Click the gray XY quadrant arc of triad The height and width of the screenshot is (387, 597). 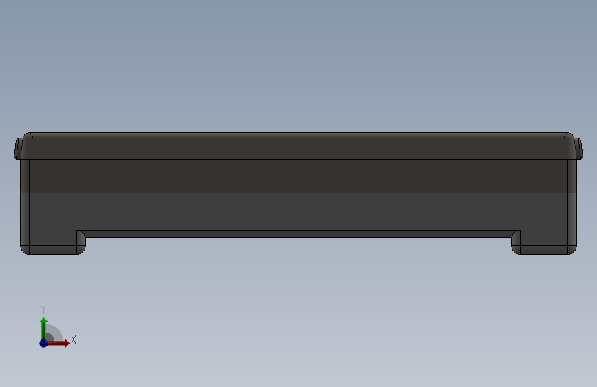click(x=54, y=334)
